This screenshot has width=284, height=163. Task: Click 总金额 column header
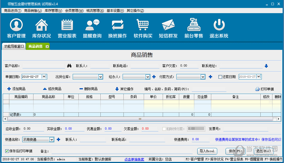coord(203,97)
